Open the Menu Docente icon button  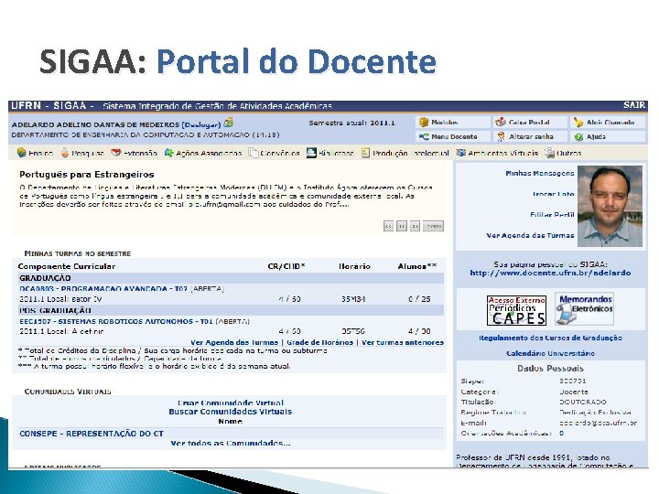point(424,136)
